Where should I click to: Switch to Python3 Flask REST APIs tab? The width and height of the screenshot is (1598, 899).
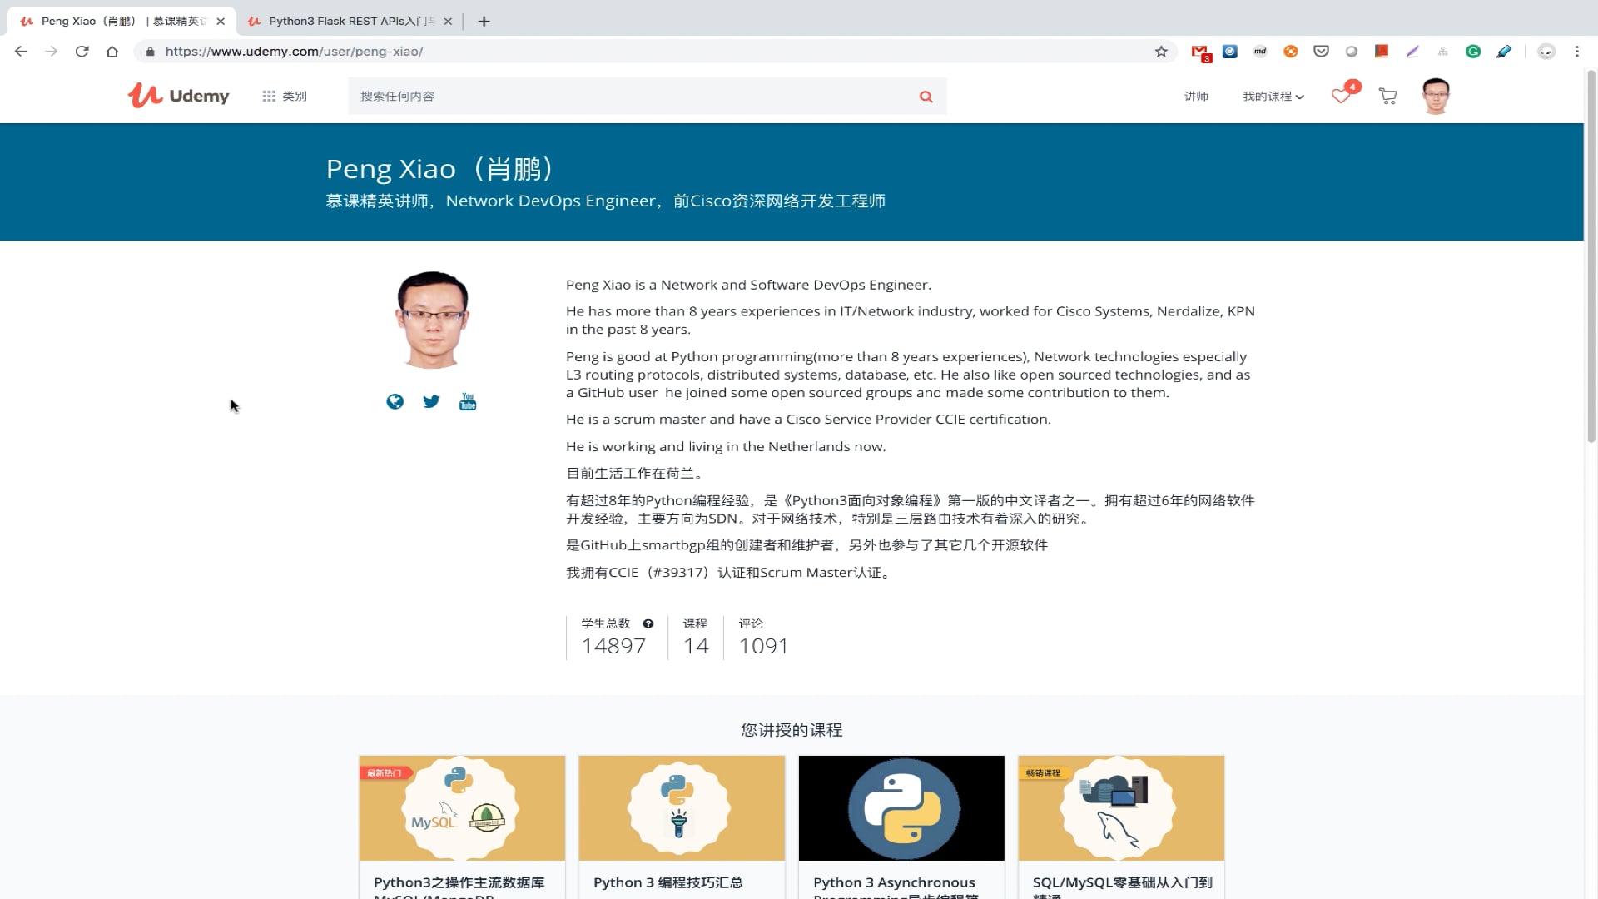pyautogui.click(x=350, y=21)
